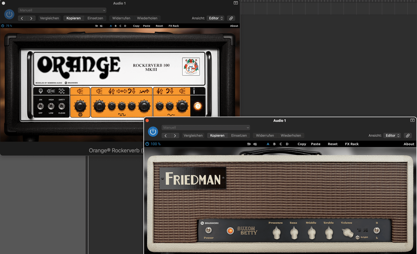Click Vergleichen in the Friedman window

pos(193,136)
